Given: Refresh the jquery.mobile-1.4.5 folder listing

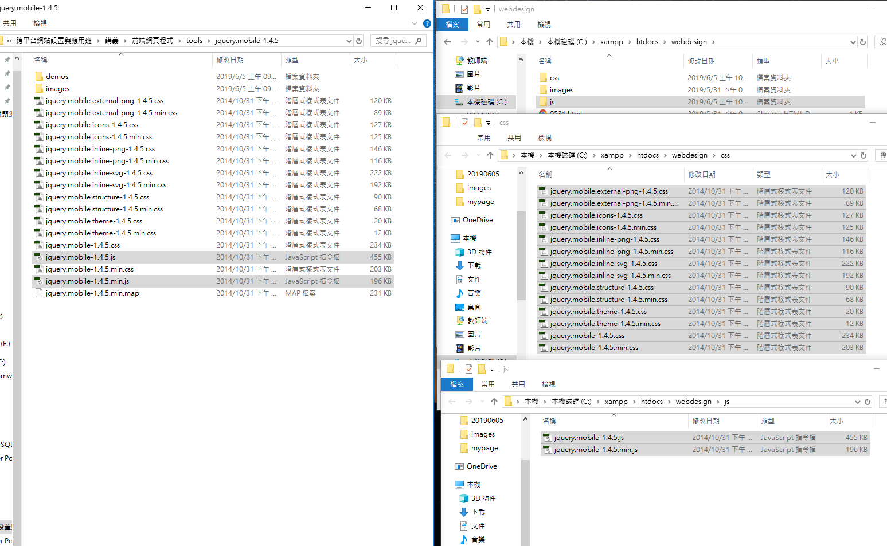Looking at the screenshot, I should click(x=359, y=41).
